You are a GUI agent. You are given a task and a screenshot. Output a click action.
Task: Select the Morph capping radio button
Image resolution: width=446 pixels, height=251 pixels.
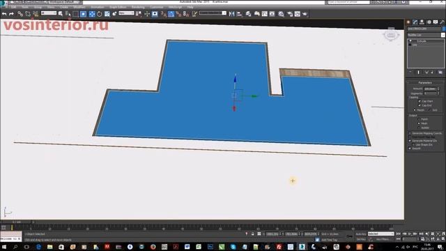(415, 110)
